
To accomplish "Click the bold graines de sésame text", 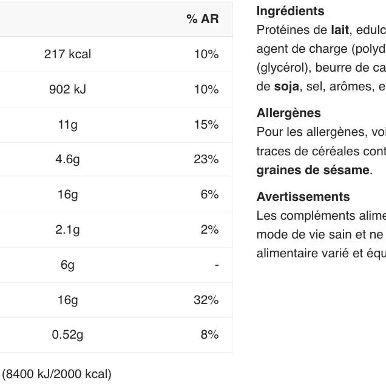I will click(x=313, y=170).
